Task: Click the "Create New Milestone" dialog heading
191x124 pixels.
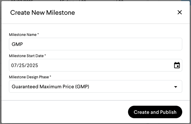Action: 42,12
